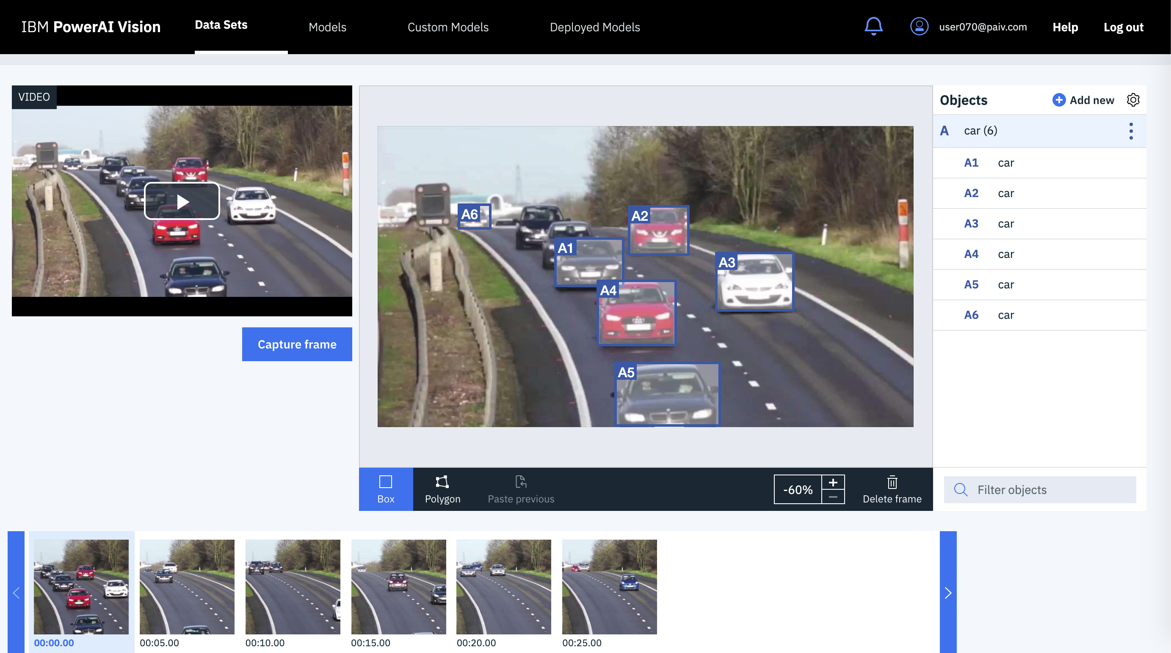Click the Log out link
Viewport: 1171px width, 653px height.
pos(1123,27)
